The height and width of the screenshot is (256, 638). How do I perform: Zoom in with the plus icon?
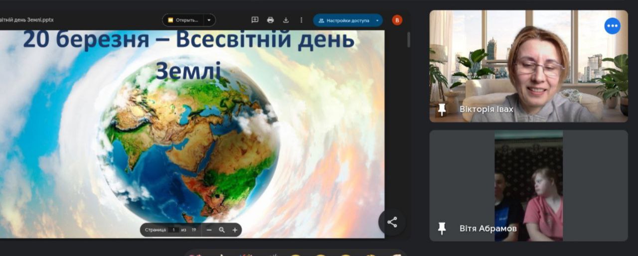pos(235,230)
